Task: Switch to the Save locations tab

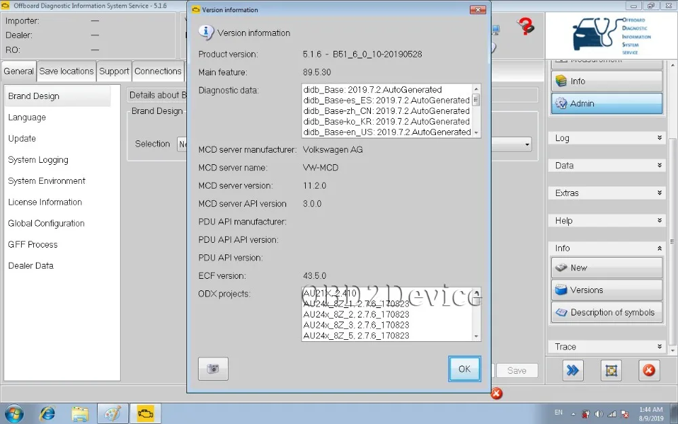Action: 66,71
